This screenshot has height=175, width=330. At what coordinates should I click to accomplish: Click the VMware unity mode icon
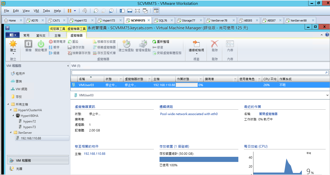click(x=145, y=11)
